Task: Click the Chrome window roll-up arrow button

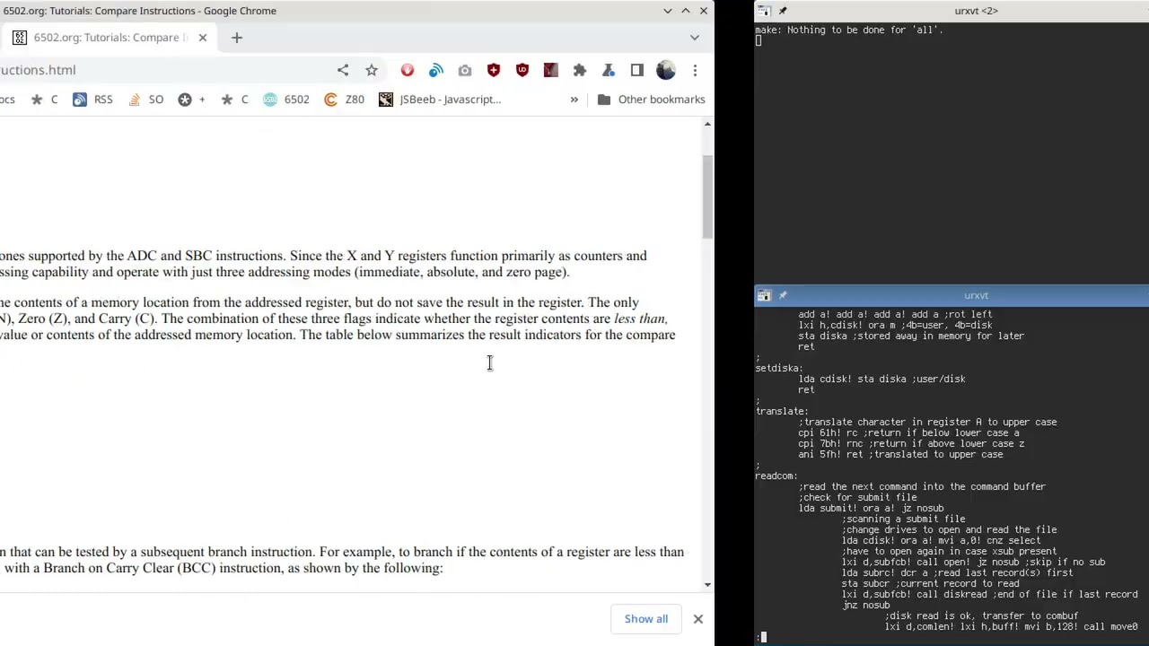Action: pos(686,11)
